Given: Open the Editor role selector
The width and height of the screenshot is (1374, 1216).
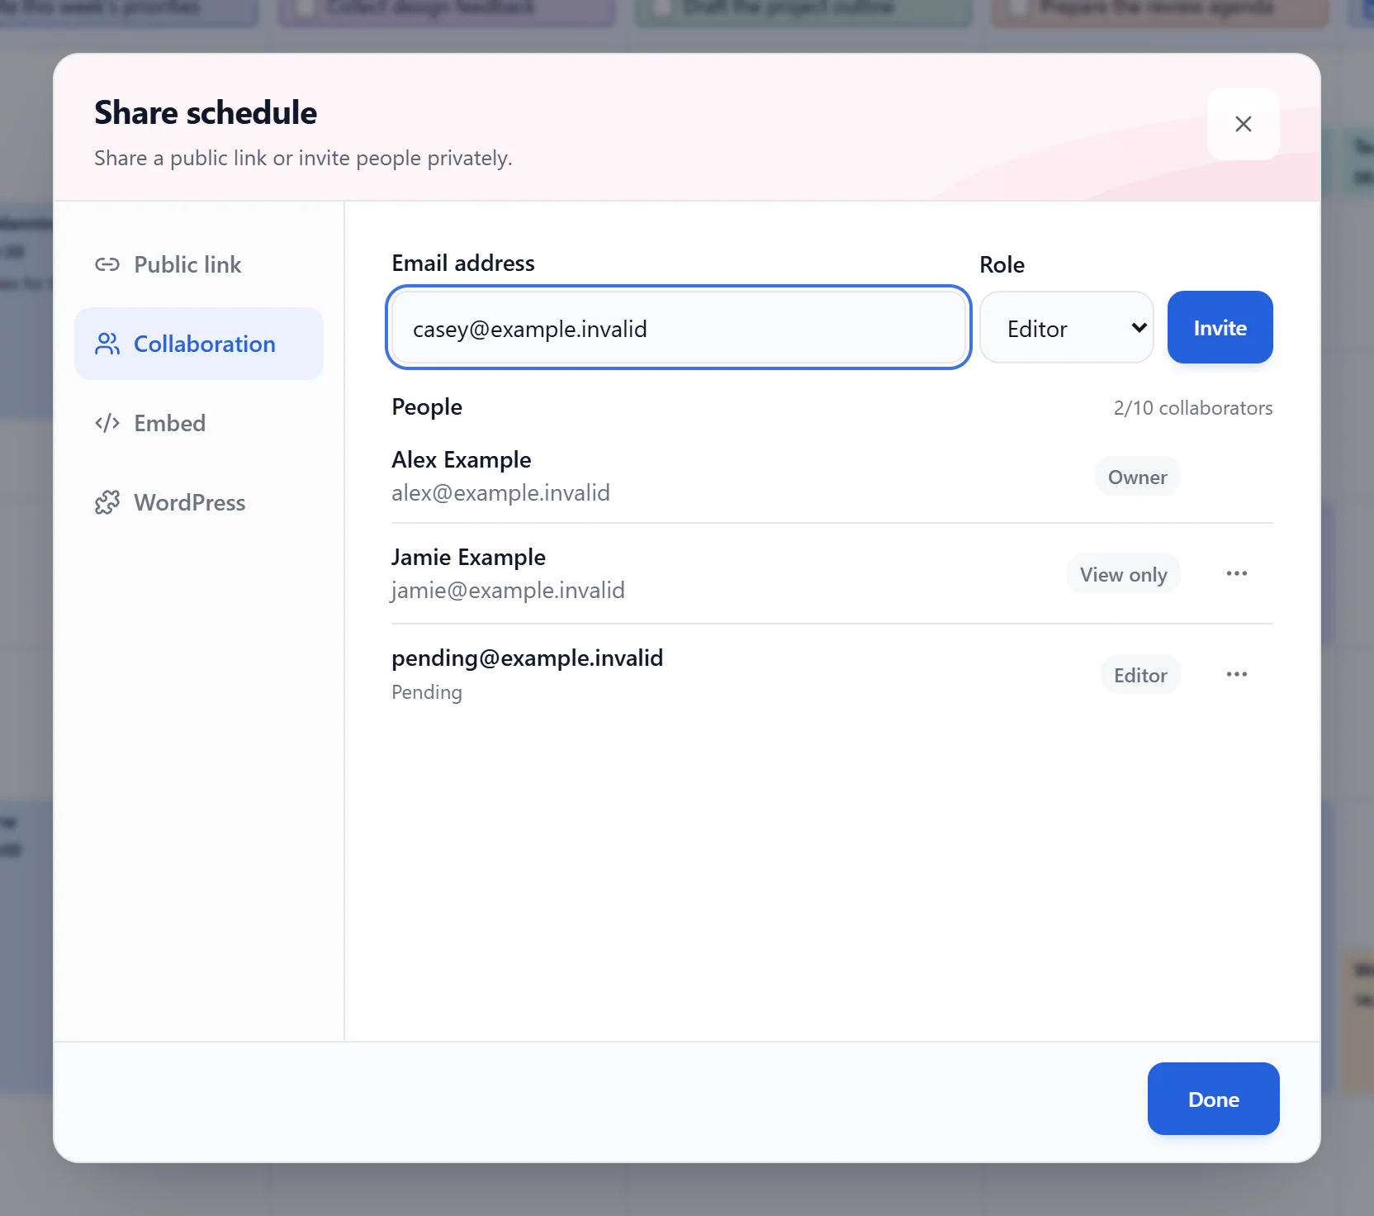Looking at the screenshot, I should pos(1066,327).
